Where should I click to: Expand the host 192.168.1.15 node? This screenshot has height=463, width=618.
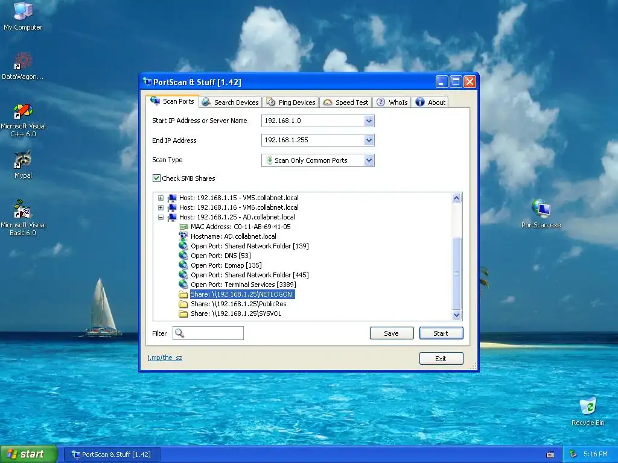(161, 198)
